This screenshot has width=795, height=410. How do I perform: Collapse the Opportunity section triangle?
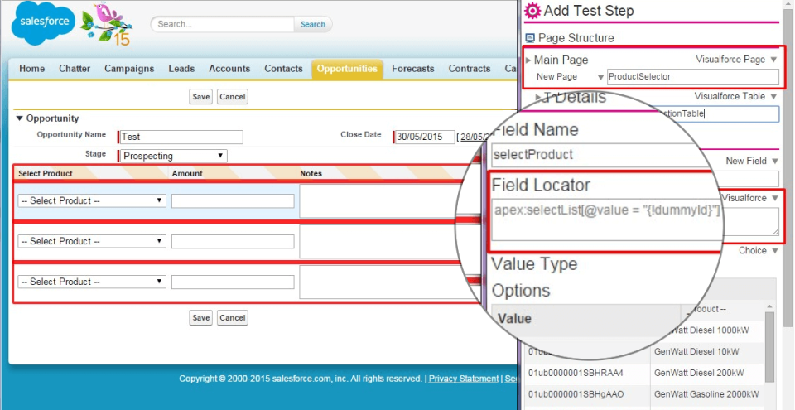click(x=20, y=118)
